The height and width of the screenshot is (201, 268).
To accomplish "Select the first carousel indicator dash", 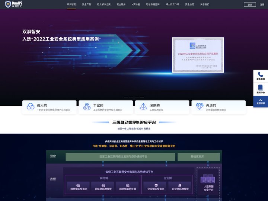I will pyautogui.click(x=126, y=97).
